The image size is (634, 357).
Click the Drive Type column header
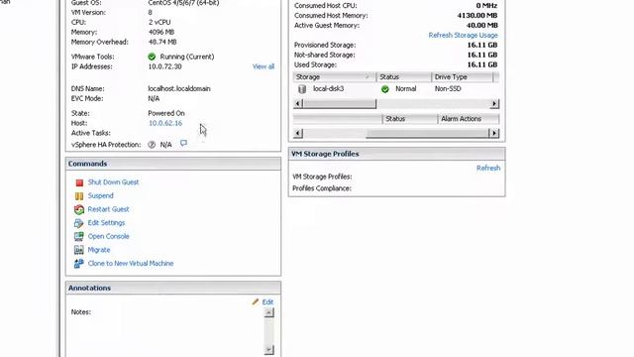pos(463,77)
